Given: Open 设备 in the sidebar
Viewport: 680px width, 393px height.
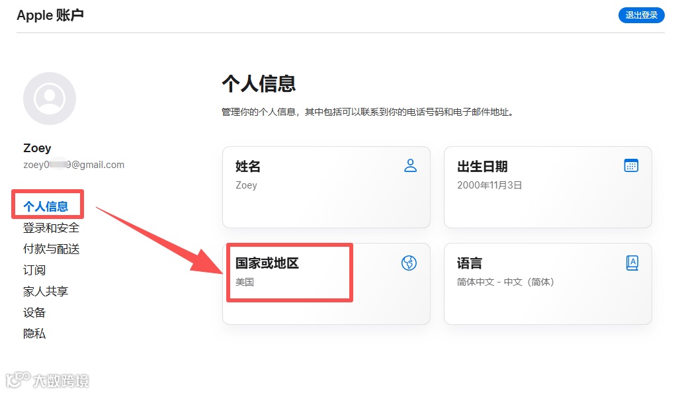Looking at the screenshot, I should pyautogui.click(x=34, y=312).
